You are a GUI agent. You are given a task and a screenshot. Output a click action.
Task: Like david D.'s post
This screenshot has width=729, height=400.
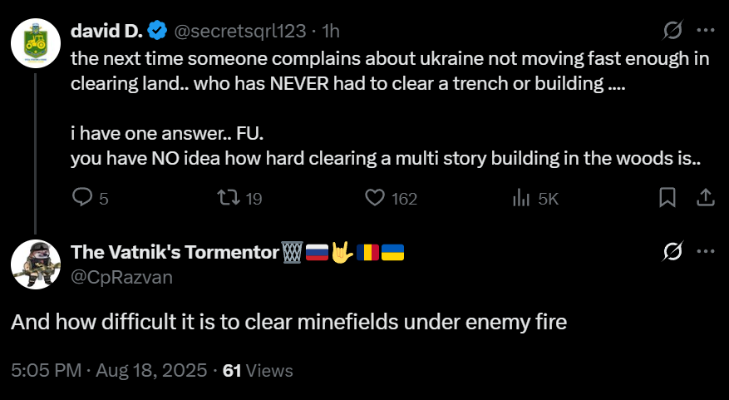375,198
